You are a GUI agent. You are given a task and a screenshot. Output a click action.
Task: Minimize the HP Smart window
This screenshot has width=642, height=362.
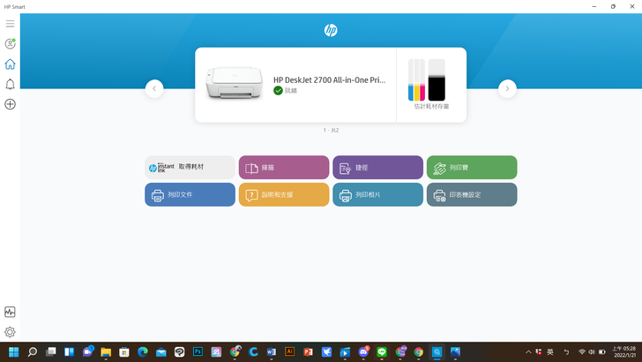pyautogui.click(x=594, y=6)
